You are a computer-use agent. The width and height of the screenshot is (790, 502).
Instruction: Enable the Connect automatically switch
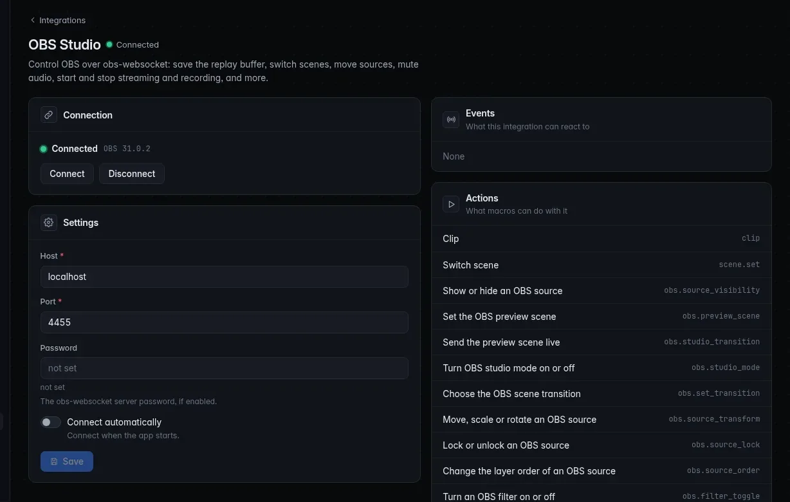51,422
